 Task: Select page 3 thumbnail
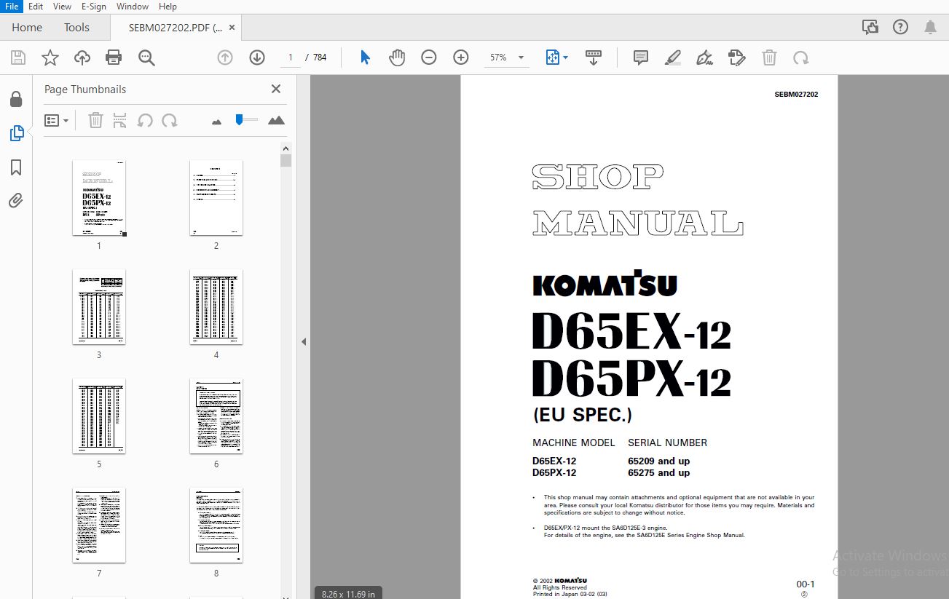99,307
